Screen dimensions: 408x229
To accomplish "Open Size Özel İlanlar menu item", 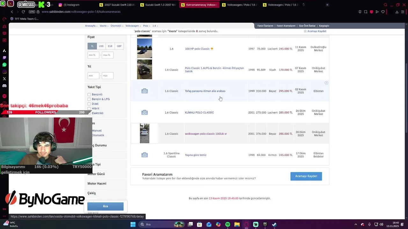I will pos(307,26).
